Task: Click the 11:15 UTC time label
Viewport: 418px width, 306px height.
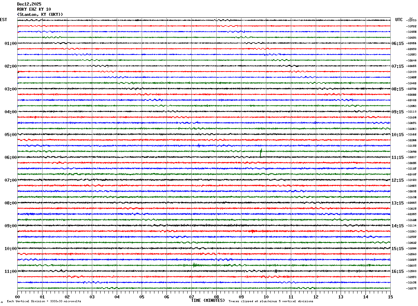Action: (397, 157)
